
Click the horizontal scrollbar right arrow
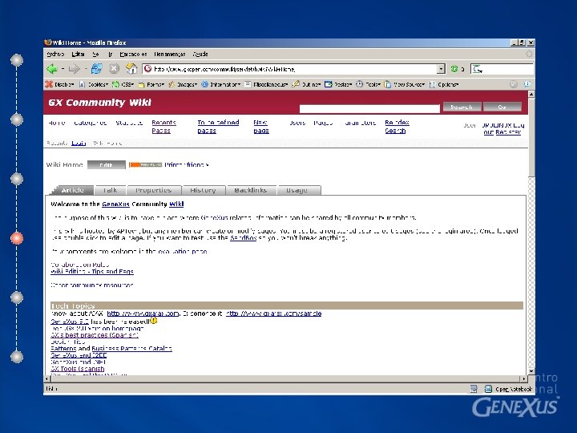tap(524, 378)
